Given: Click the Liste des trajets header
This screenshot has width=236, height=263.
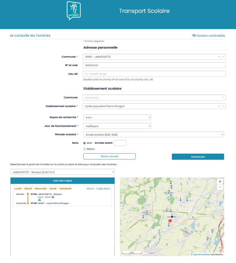Looking at the screenshot, I should (x=62, y=181).
